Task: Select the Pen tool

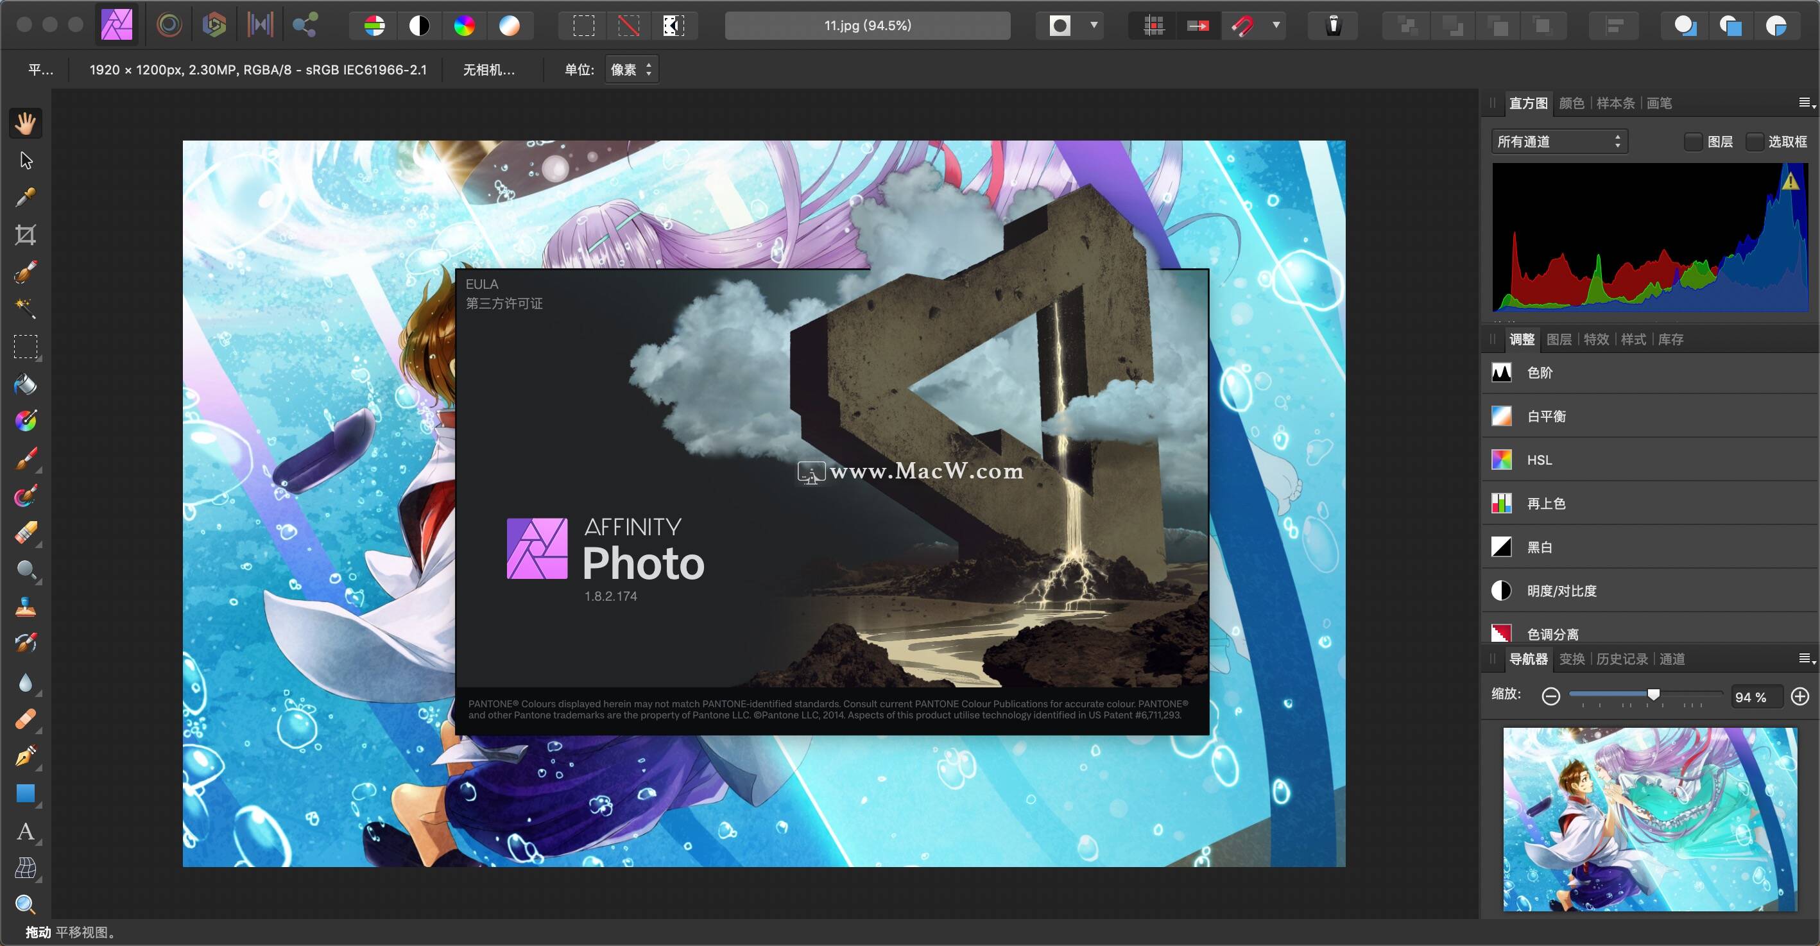Action: pos(26,757)
